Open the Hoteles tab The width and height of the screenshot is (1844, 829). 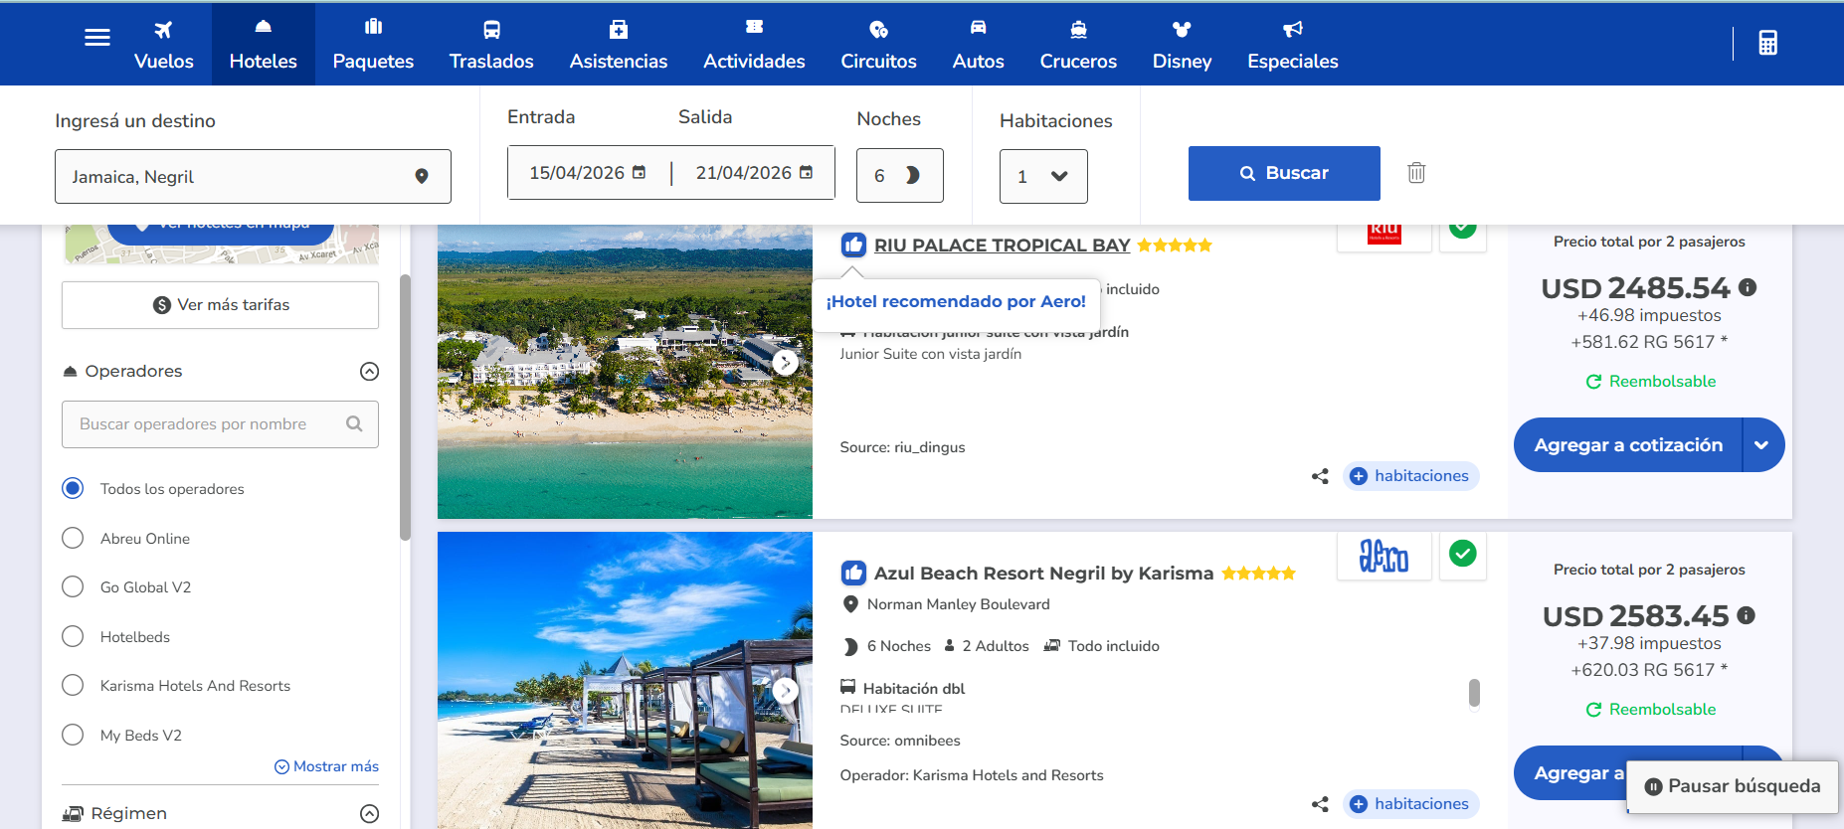click(x=264, y=45)
